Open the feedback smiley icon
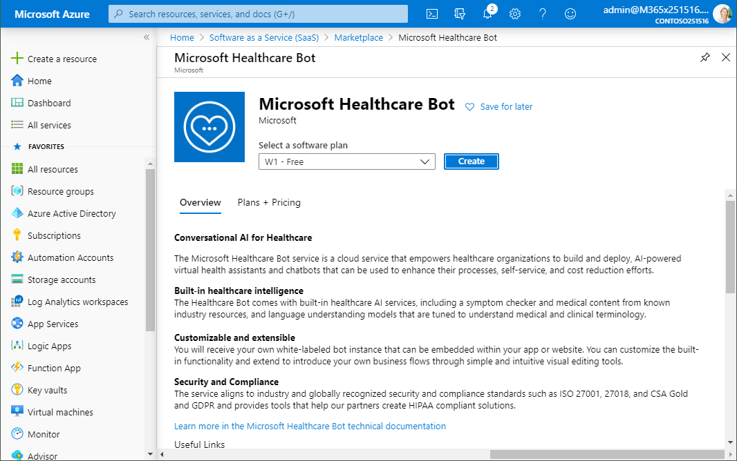 pyautogui.click(x=570, y=14)
